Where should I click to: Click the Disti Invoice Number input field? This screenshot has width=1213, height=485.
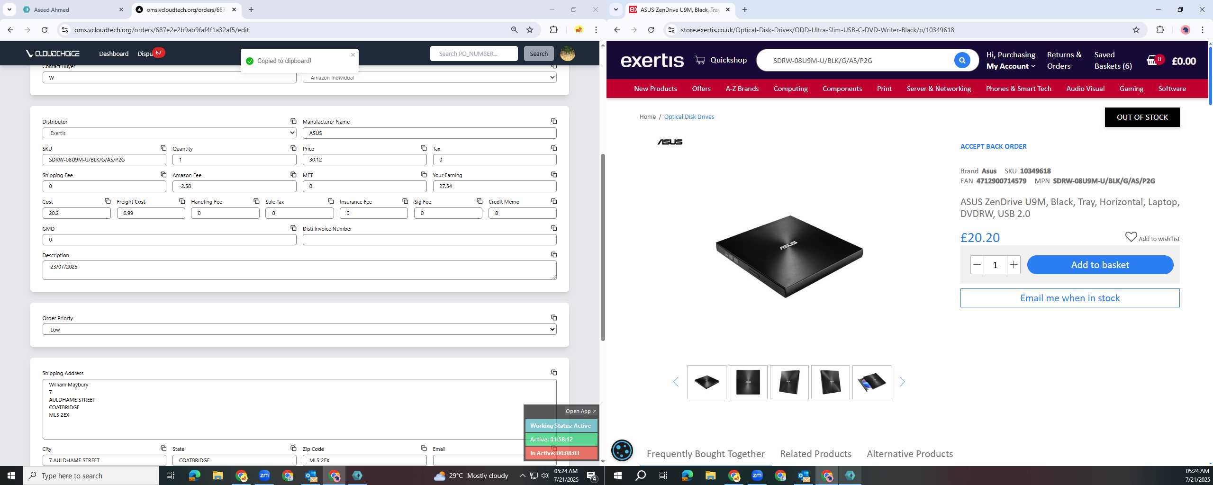click(x=430, y=240)
